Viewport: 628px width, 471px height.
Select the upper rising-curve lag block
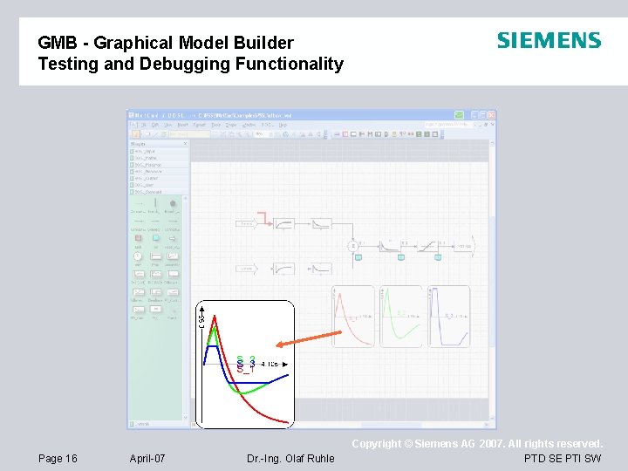tap(284, 223)
